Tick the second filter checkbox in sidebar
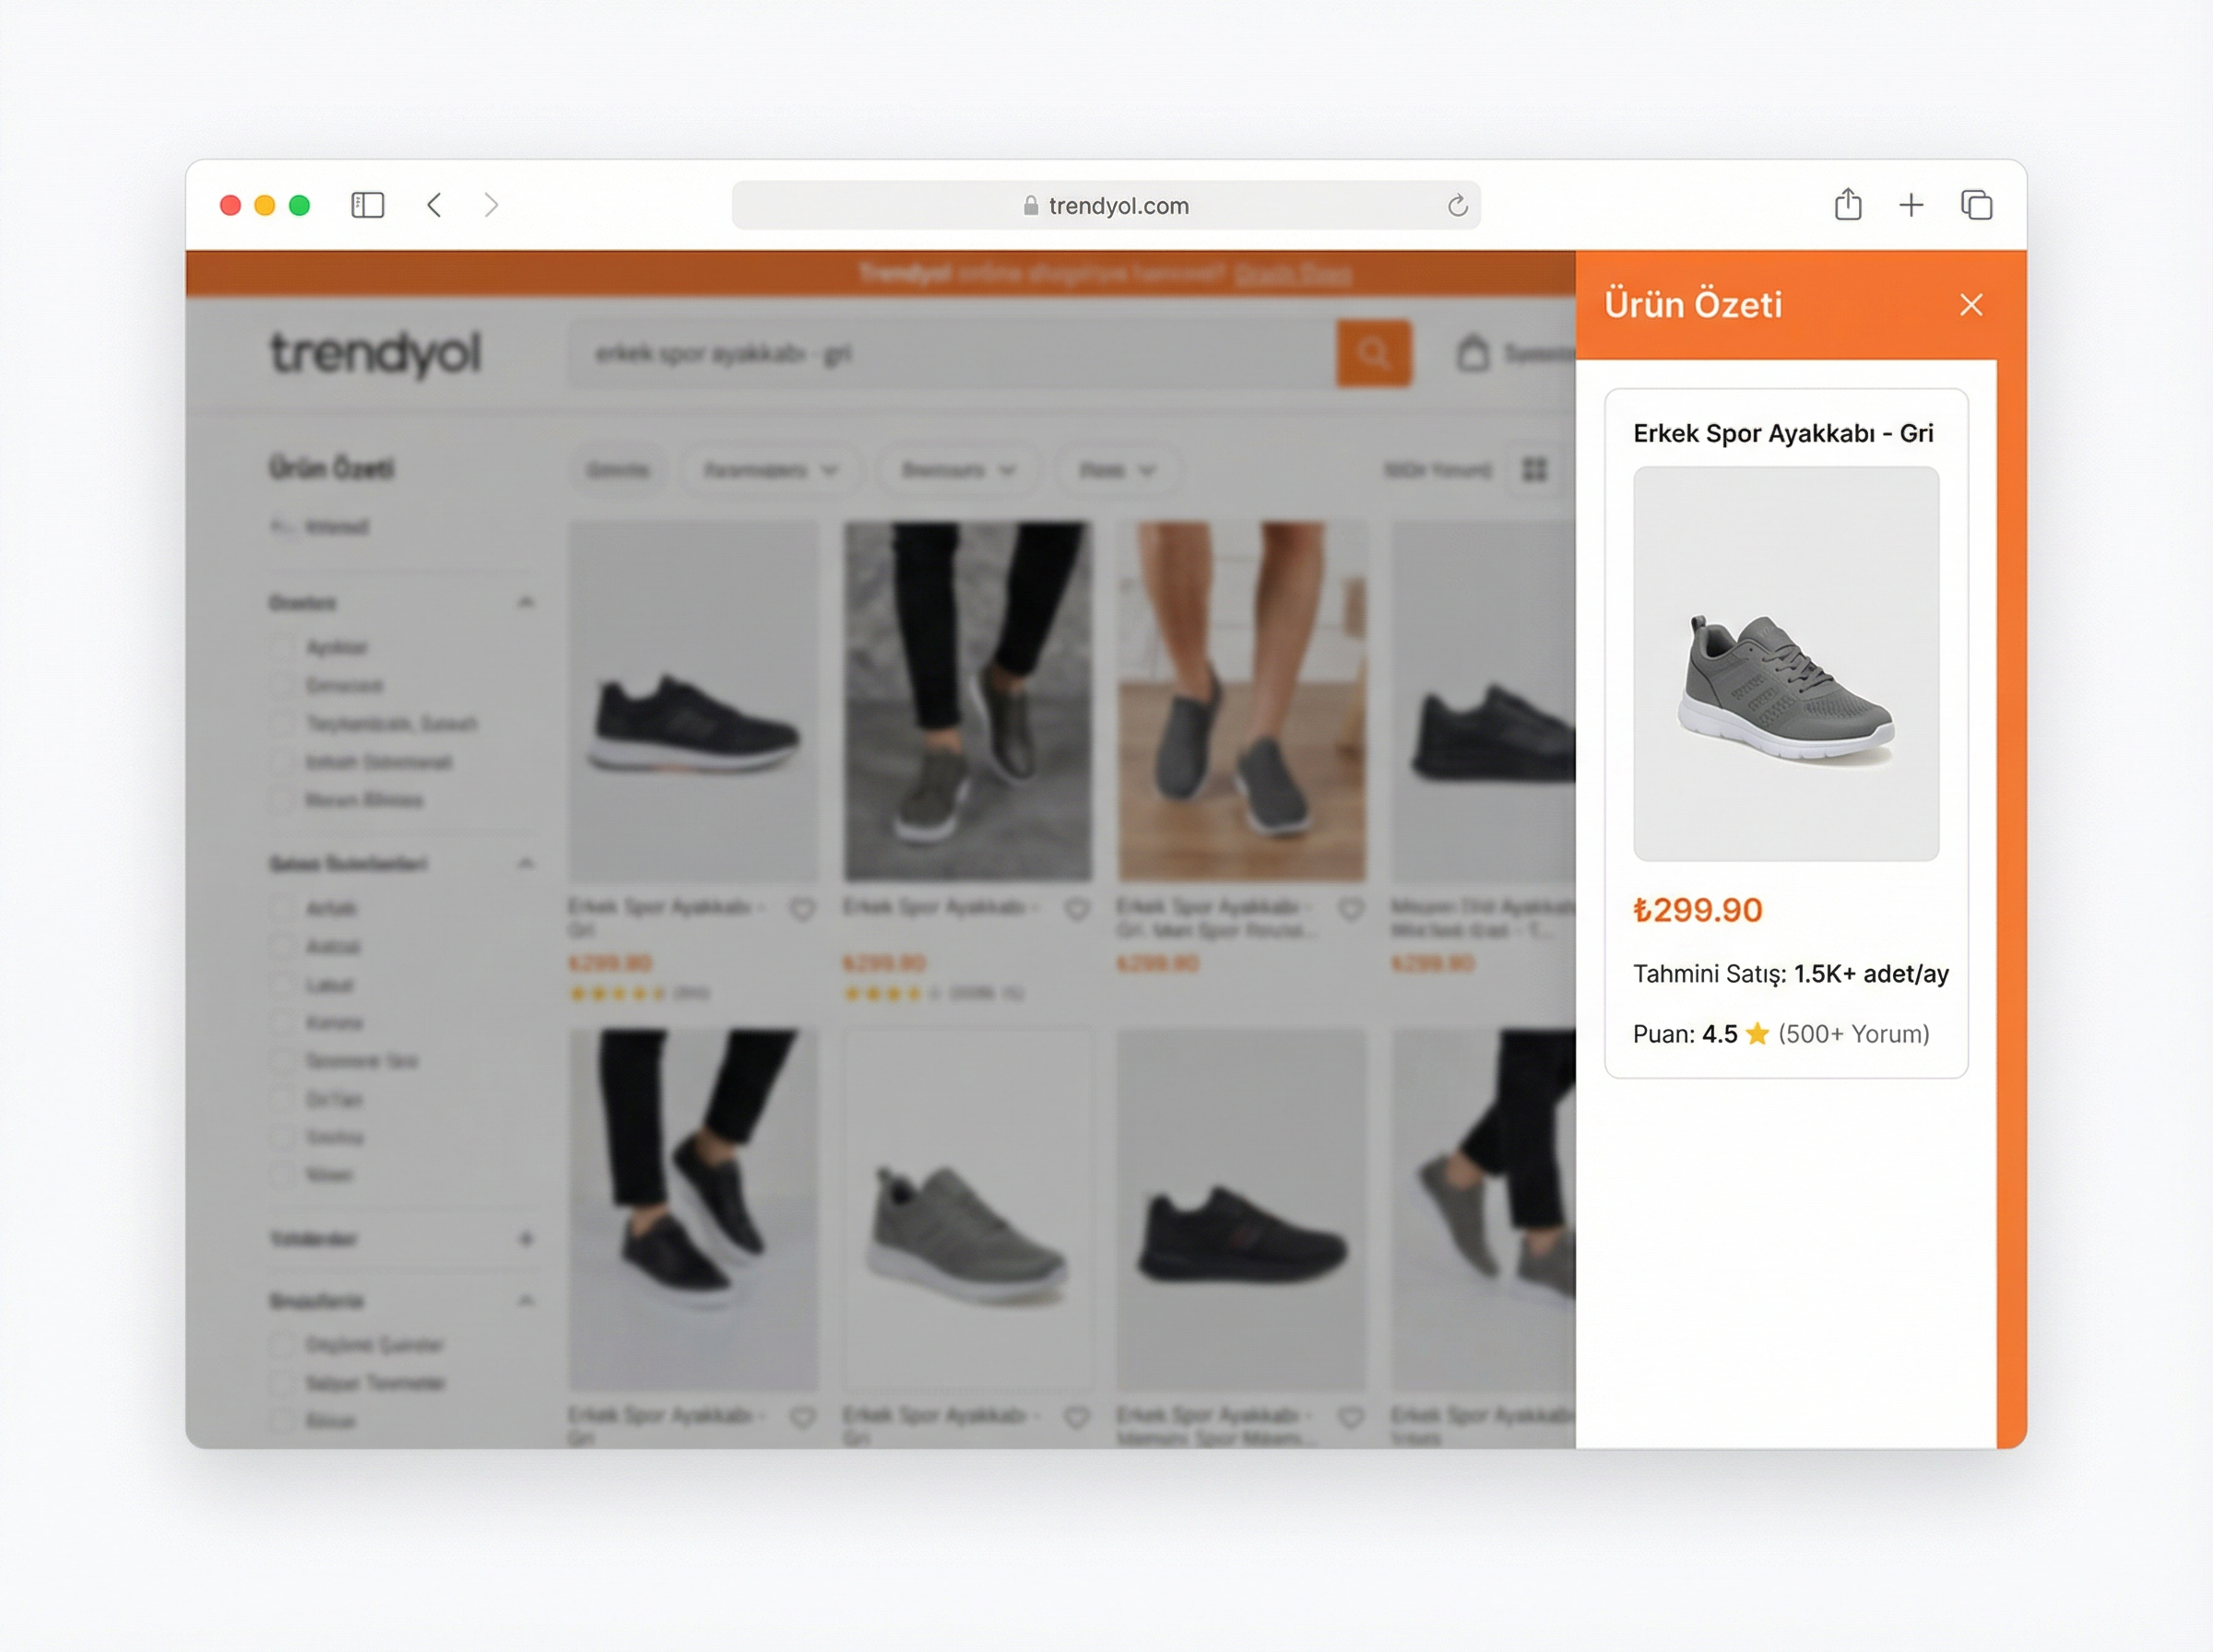The width and height of the screenshot is (2213, 1652). (281, 686)
